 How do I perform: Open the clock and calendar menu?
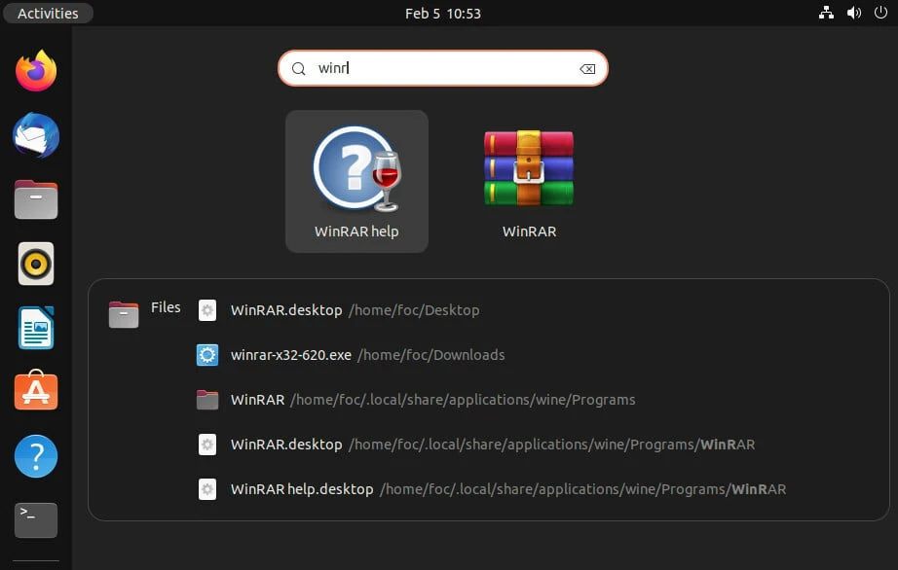coord(443,14)
